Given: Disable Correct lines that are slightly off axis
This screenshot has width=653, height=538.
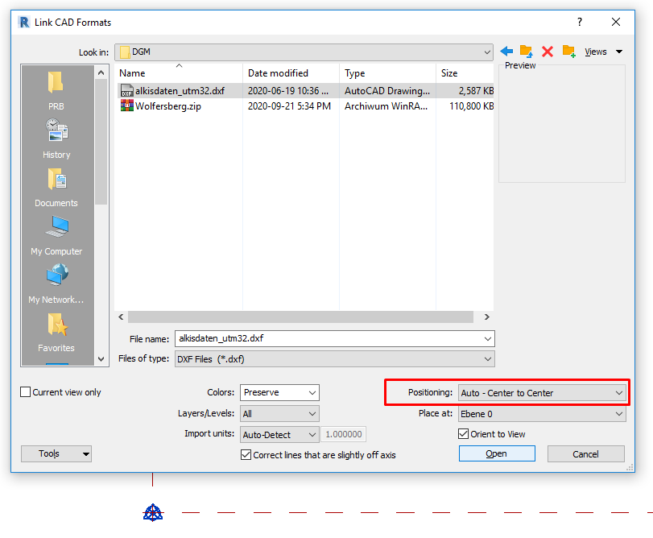Looking at the screenshot, I should point(246,454).
